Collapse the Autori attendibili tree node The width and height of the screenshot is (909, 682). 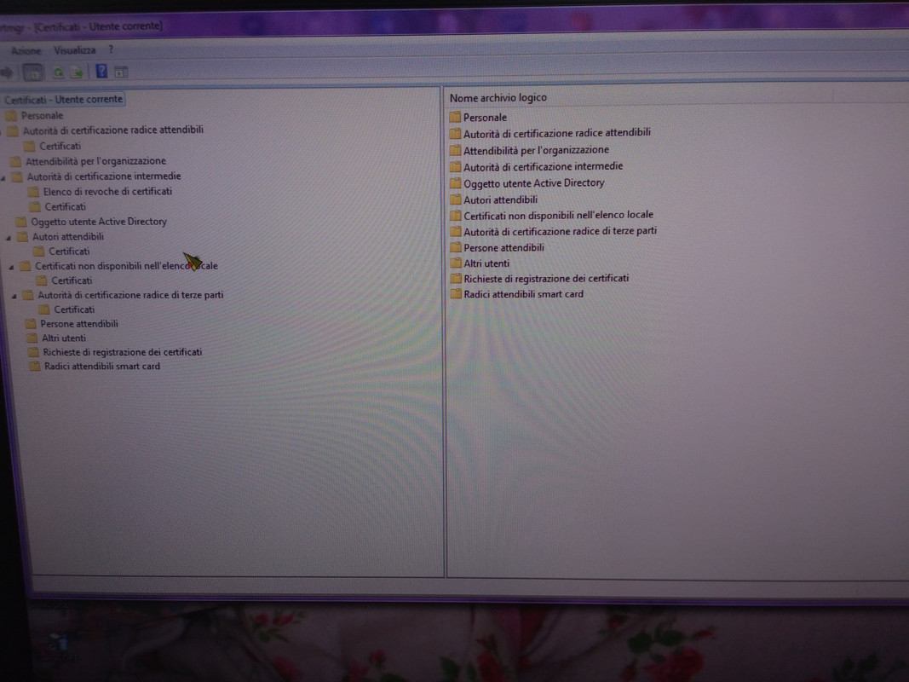[x=9, y=238]
